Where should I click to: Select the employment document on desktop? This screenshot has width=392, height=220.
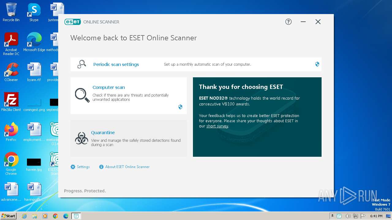click(34, 132)
